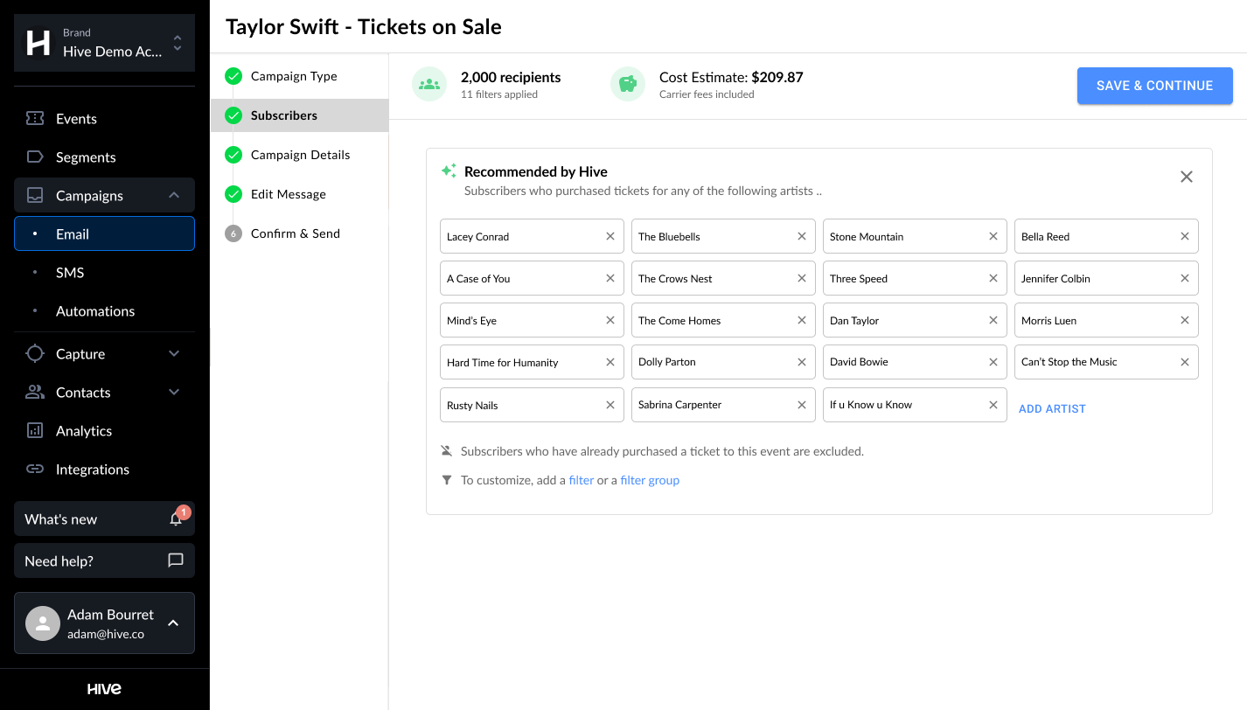
Task: Expand the Adam Bourret user menu
Action: click(x=173, y=623)
